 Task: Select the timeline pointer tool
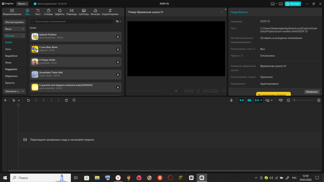pos(14,100)
